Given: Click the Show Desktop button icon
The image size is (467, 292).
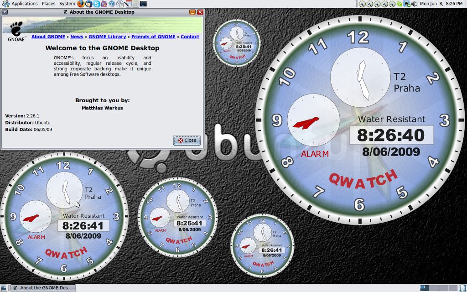Looking at the screenshot, I should pos(4,288).
